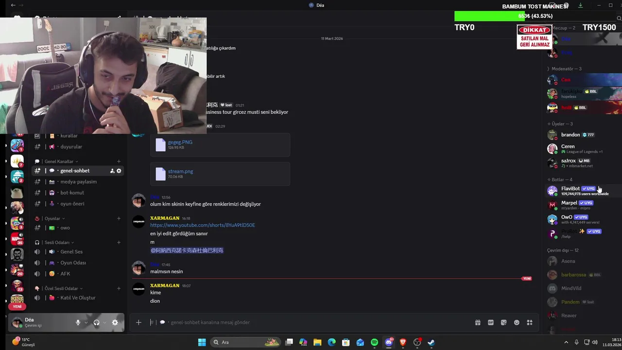The width and height of the screenshot is (622, 350).
Task: Open member brandon in member list
Action: pos(584,135)
